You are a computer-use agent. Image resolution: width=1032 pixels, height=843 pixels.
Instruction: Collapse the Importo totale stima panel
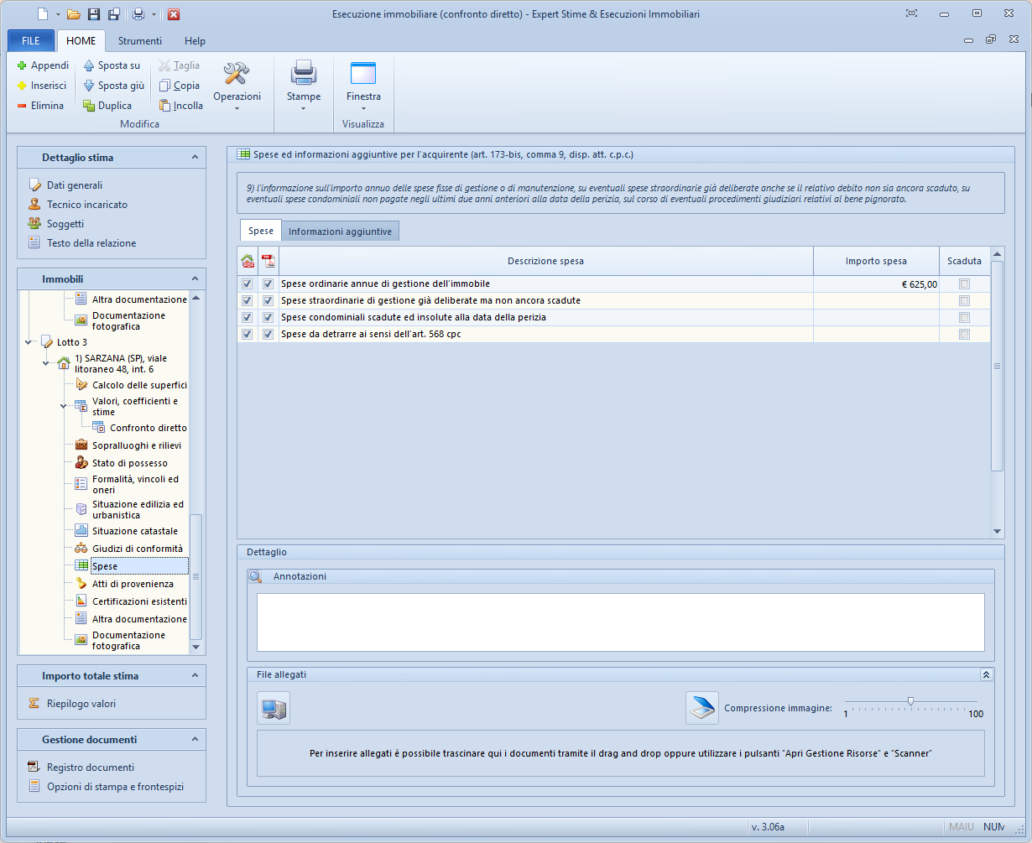click(x=195, y=676)
